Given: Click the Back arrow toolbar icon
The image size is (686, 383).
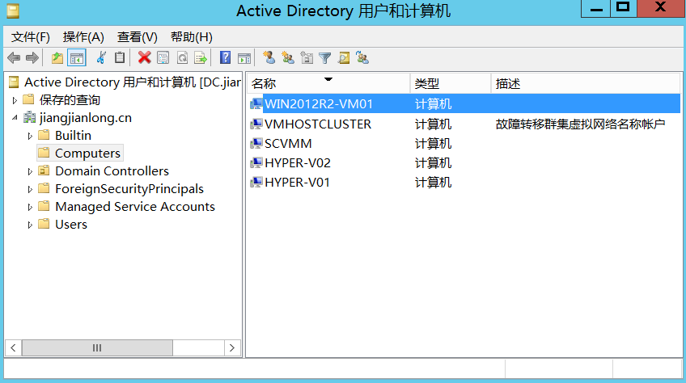Looking at the screenshot, I should (14, 57).
